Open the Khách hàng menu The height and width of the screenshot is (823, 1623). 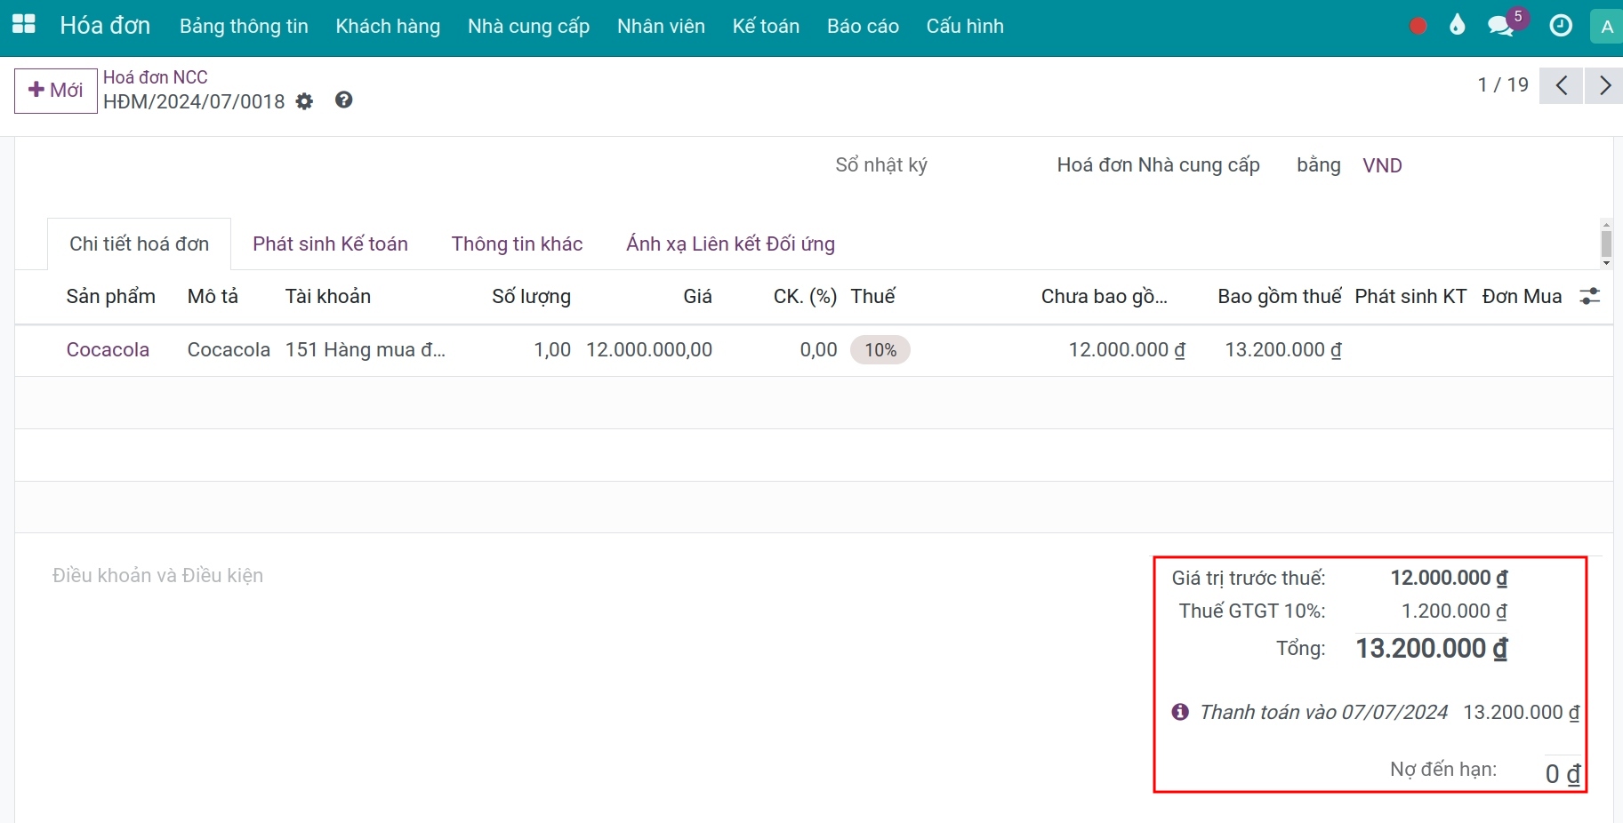[388, 27]
